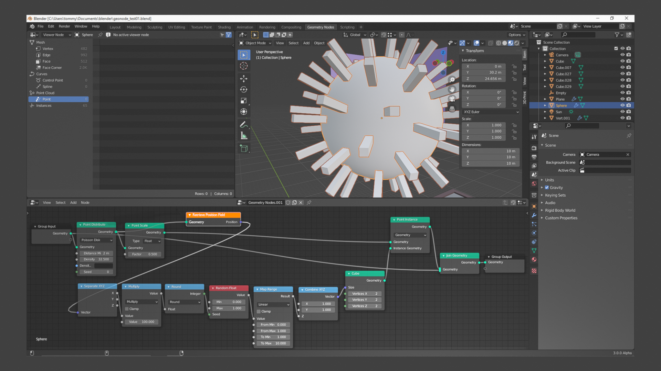
Task: Hide the Sphere object in outliner
Action: (x=622, y=105)
